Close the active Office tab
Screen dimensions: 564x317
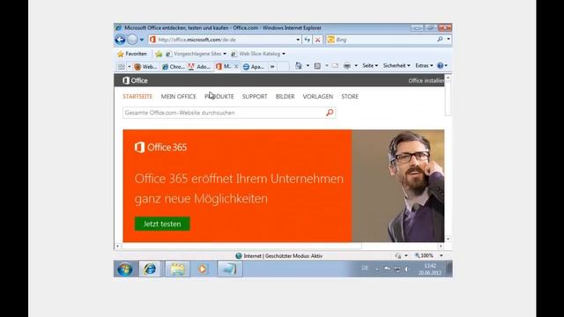tap(236, 67)
